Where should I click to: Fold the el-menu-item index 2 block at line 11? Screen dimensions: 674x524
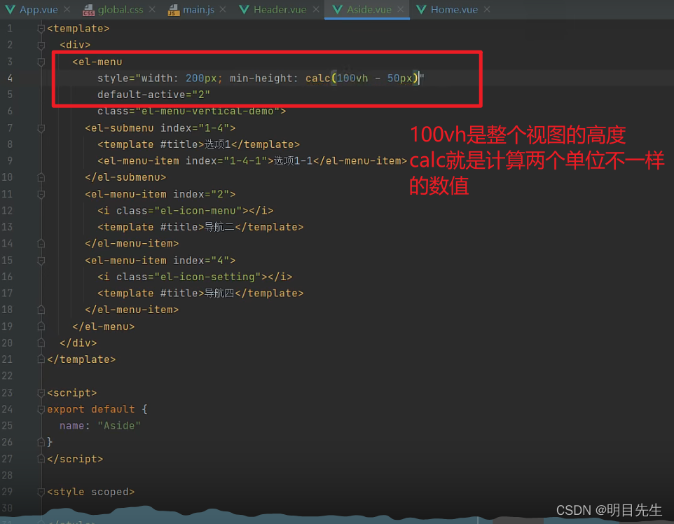pos(41,194)
